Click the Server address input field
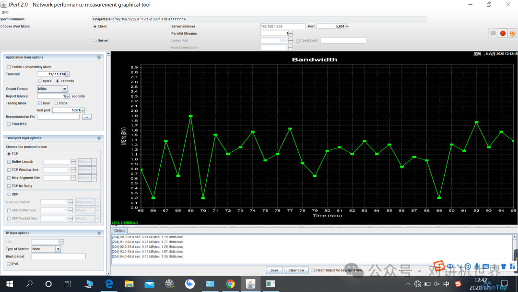 [283, 26]
